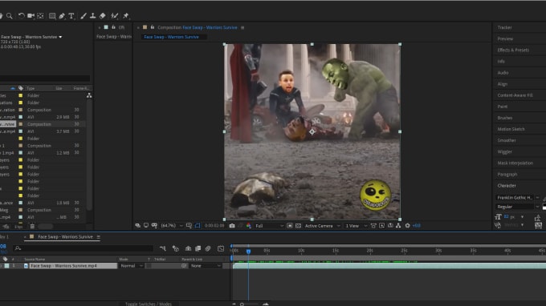This screenshot has height=306, width=546.
Task: Select the Pen tool
Action: pos(62,16)
